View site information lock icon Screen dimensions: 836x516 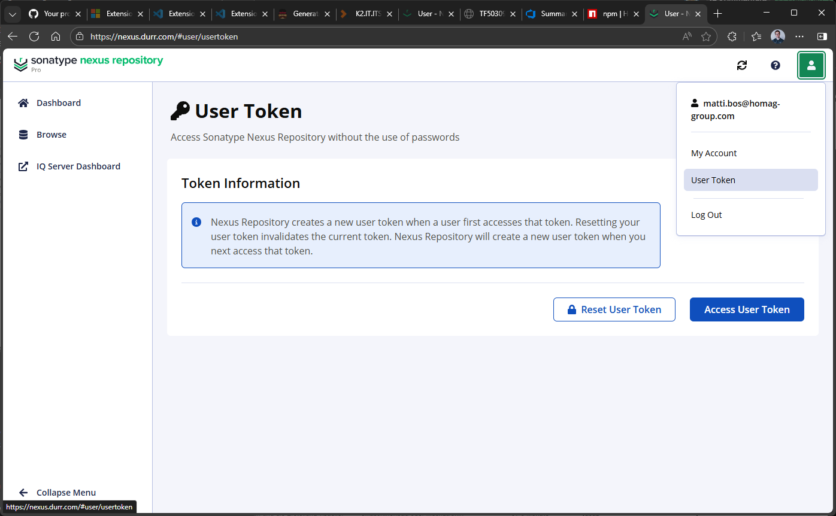point(80,37)
